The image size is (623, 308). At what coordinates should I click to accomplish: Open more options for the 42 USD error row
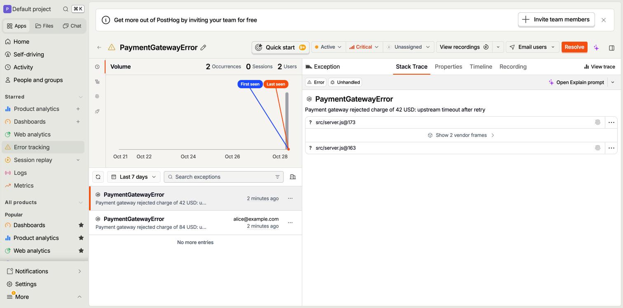[x=290, y=198]
